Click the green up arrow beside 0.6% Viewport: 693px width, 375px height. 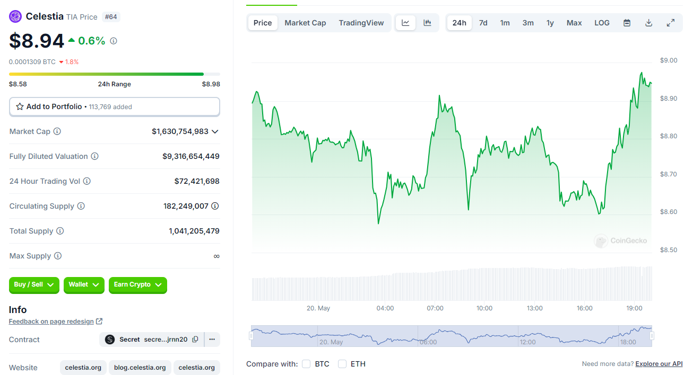[72, 40]
